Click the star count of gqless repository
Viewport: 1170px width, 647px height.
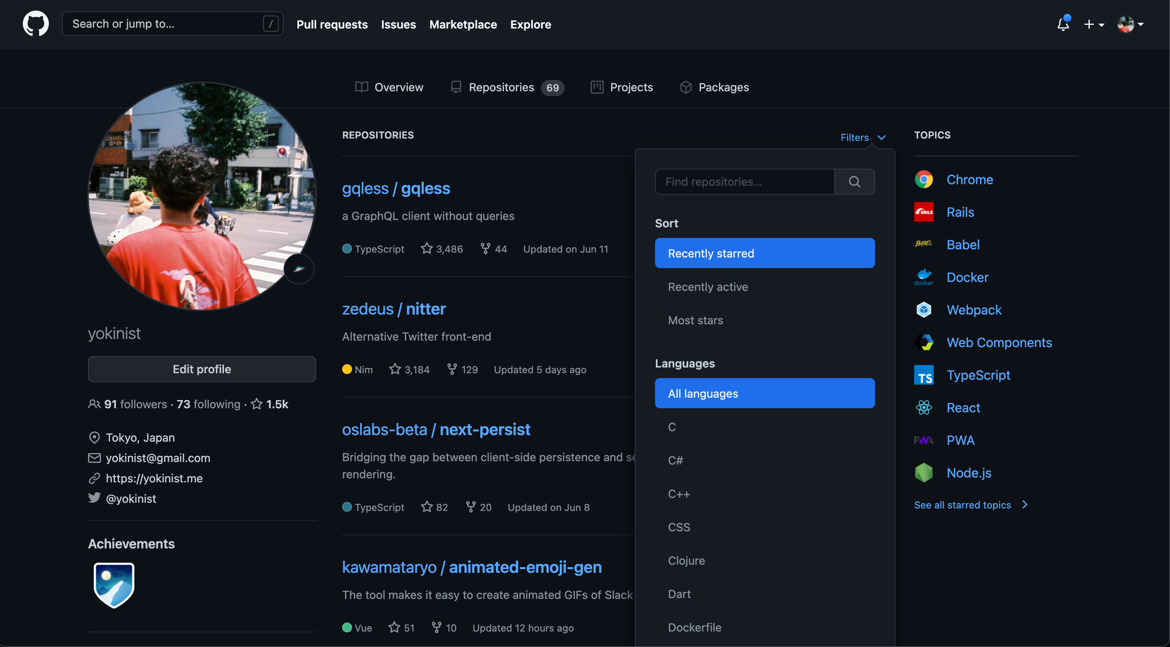(x=442, y=249)
